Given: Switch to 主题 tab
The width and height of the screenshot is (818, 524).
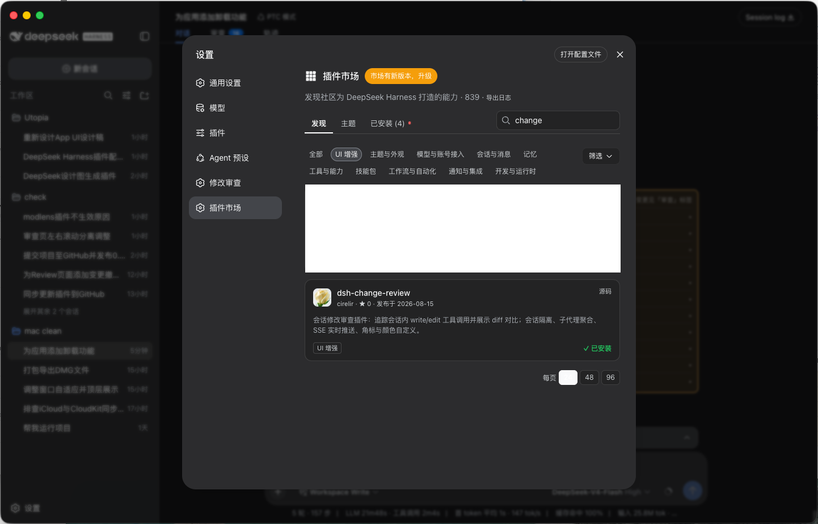Looking at the screenshot, I should click(x=348, y=124).
